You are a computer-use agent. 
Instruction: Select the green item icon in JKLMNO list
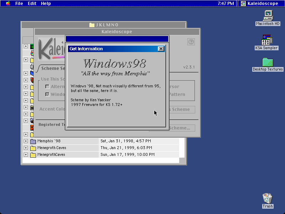coord(32,46)
